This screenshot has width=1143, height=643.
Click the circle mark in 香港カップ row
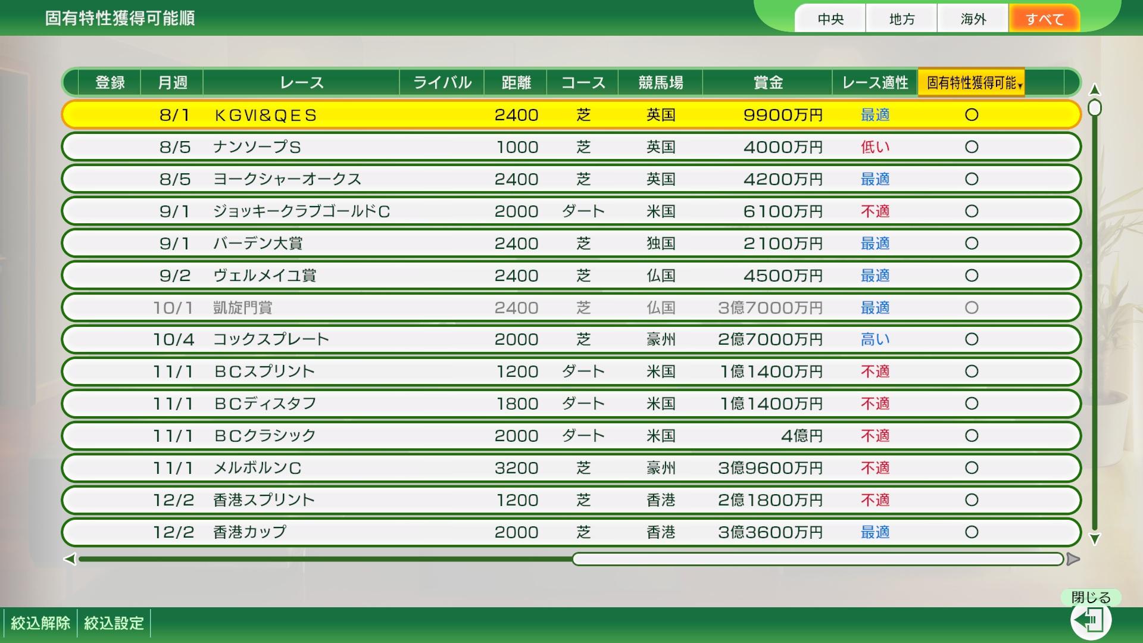pos(972,532)
